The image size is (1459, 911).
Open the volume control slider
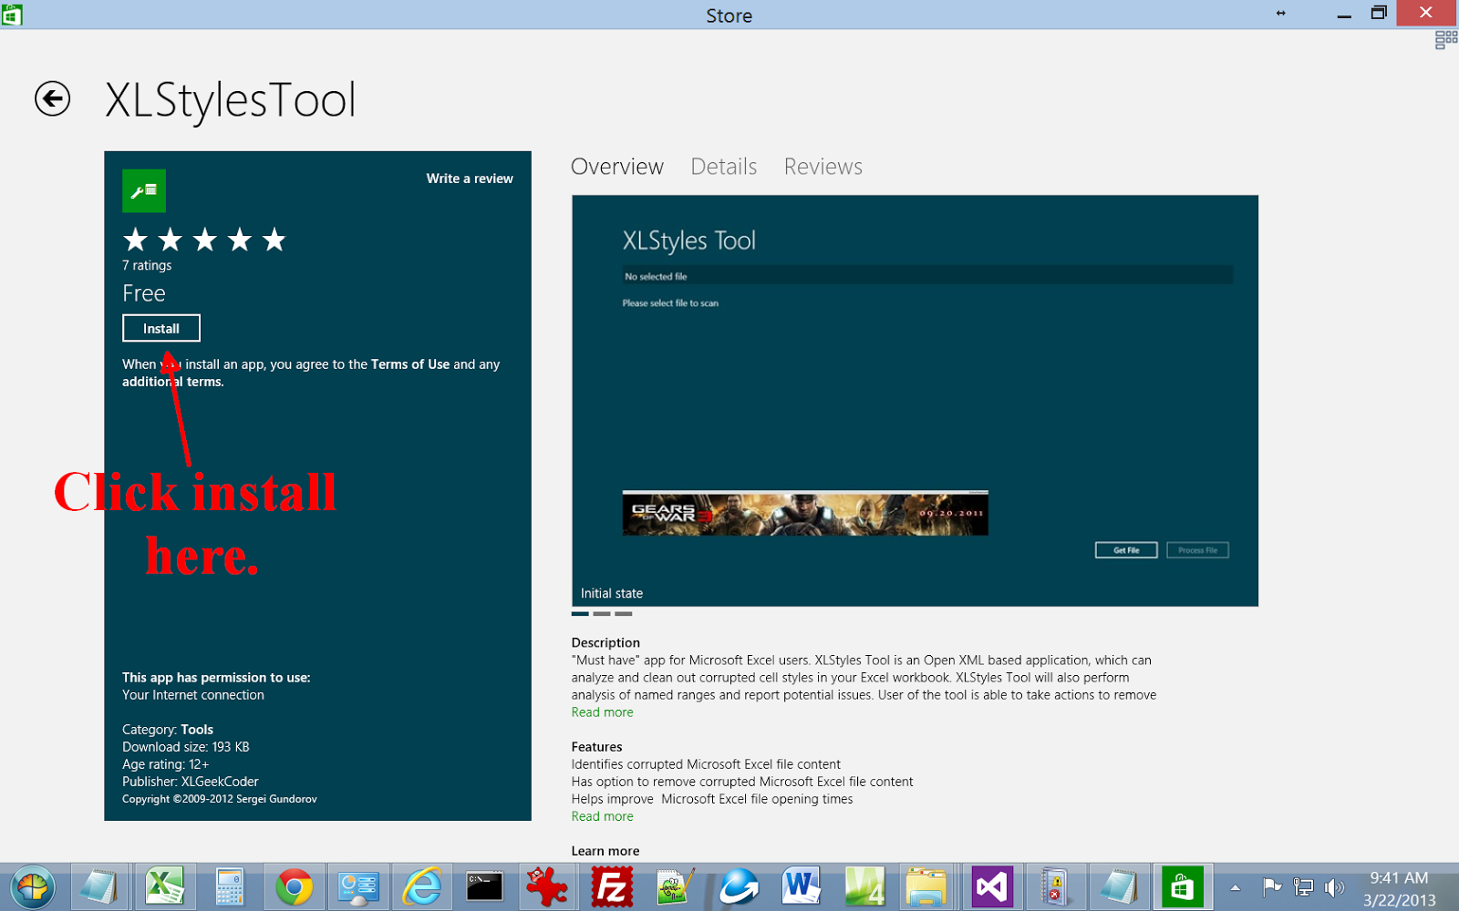click(1334, 885)
